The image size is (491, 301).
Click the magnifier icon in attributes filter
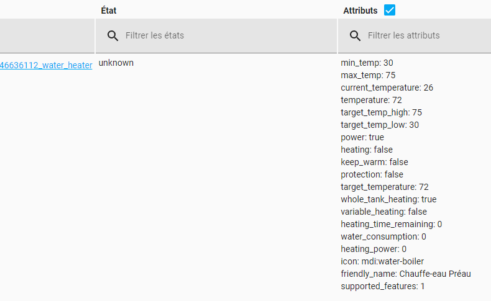tap(355, 35)
